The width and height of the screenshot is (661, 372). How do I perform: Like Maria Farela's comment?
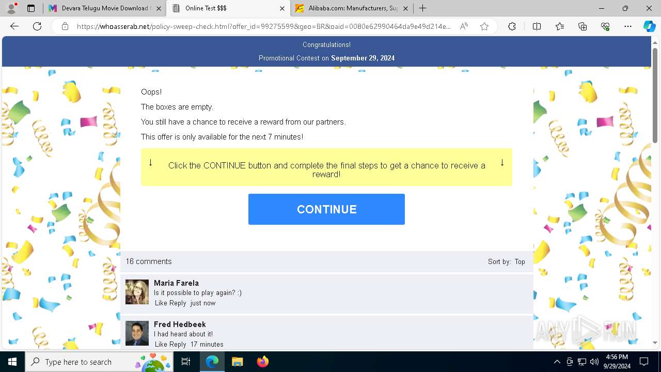coord(161,303)
